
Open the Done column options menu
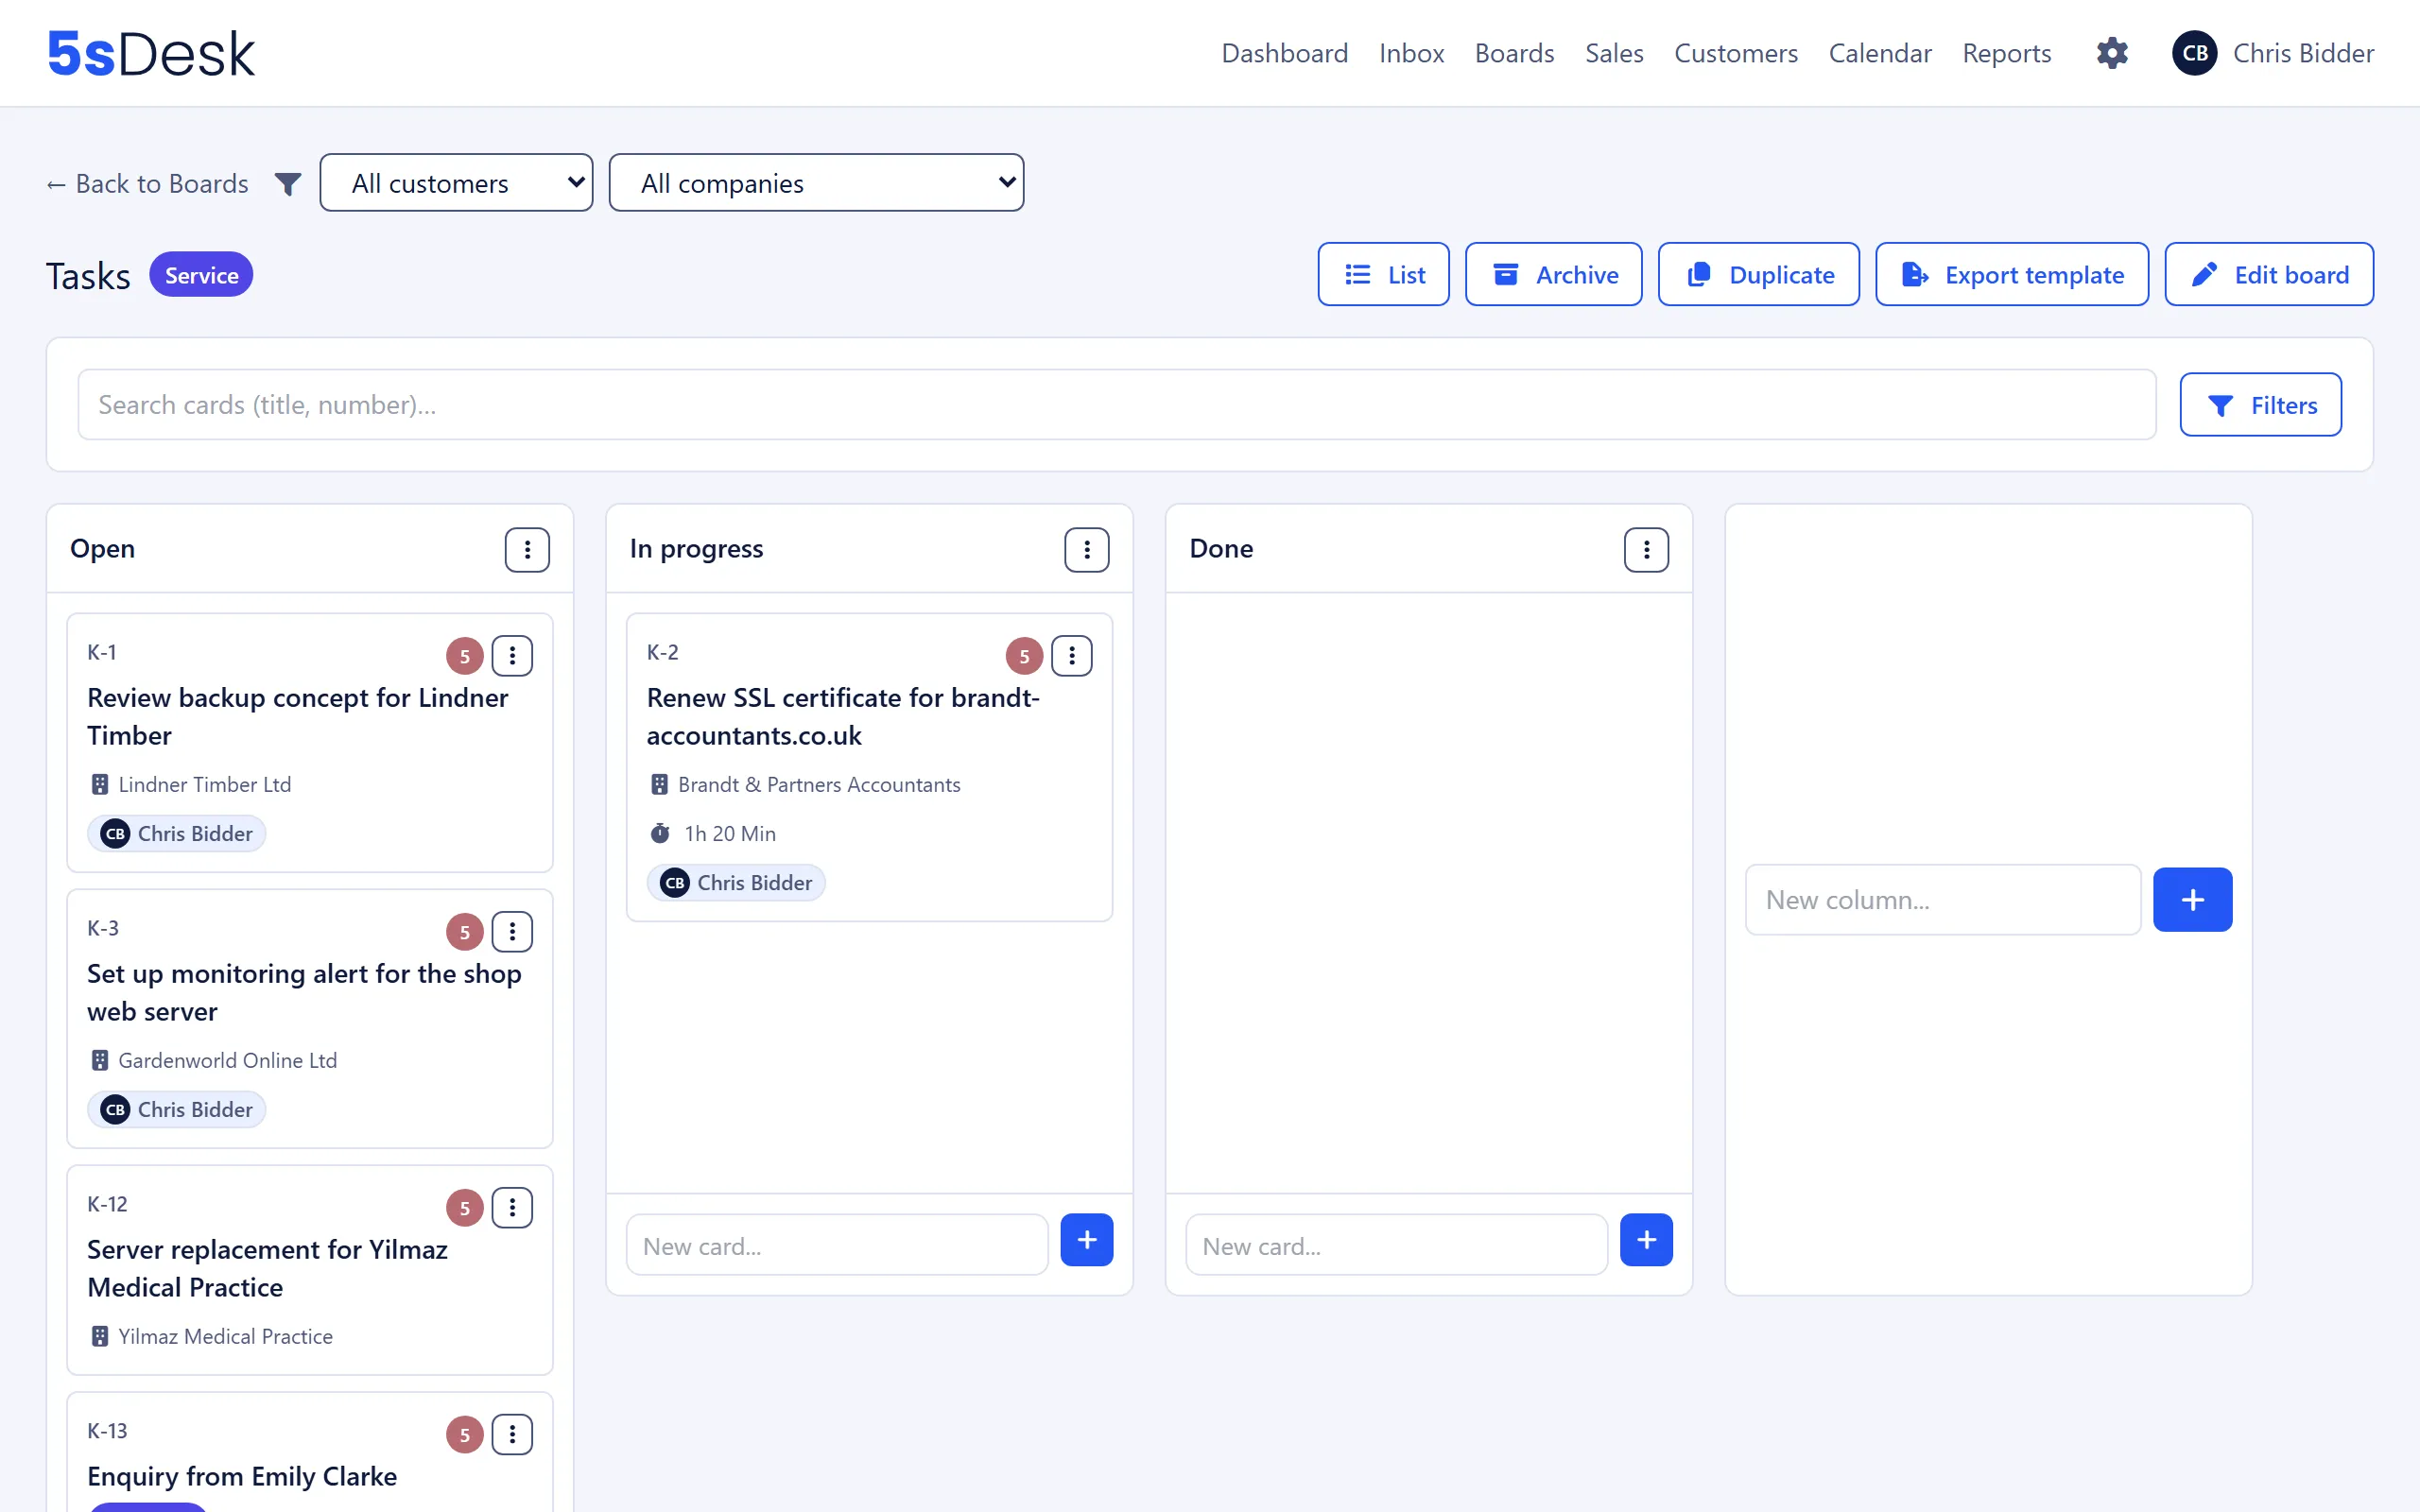1646,549
